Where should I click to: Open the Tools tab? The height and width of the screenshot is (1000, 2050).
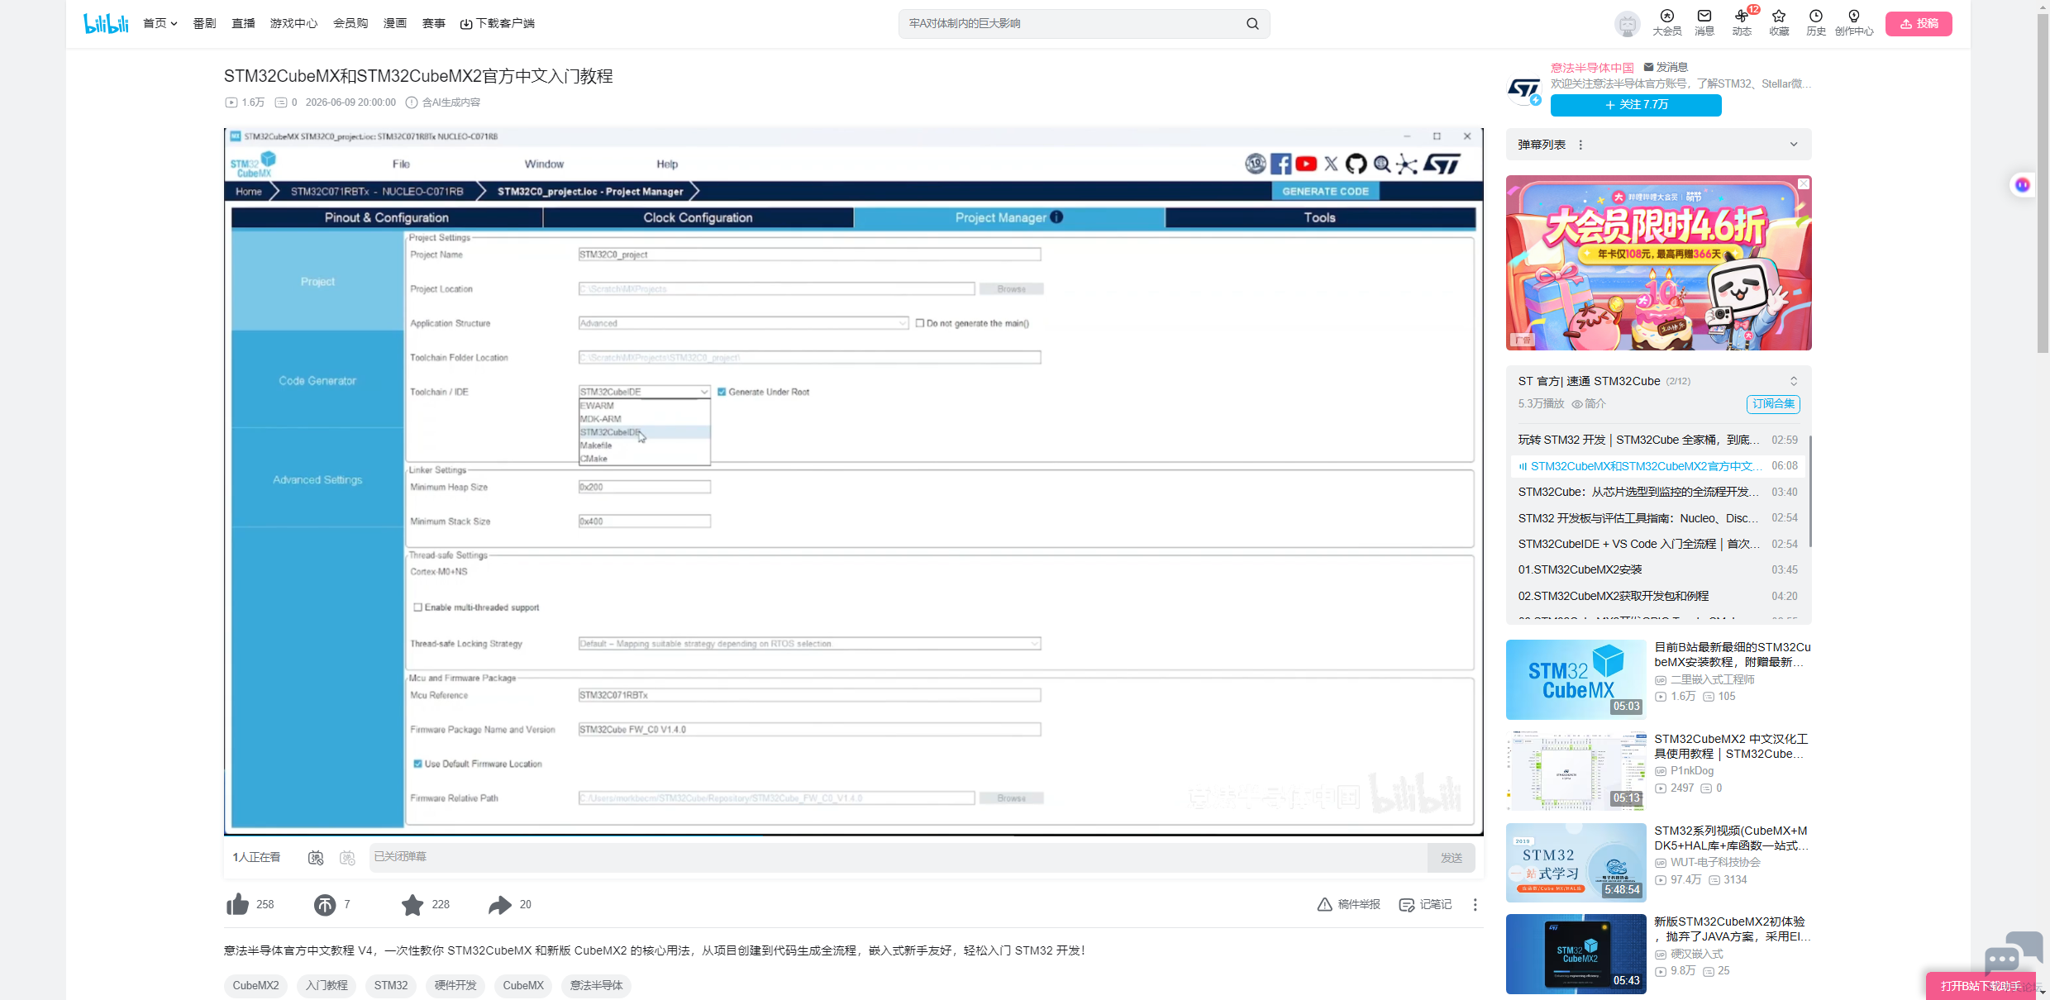tap(1319, 217)
